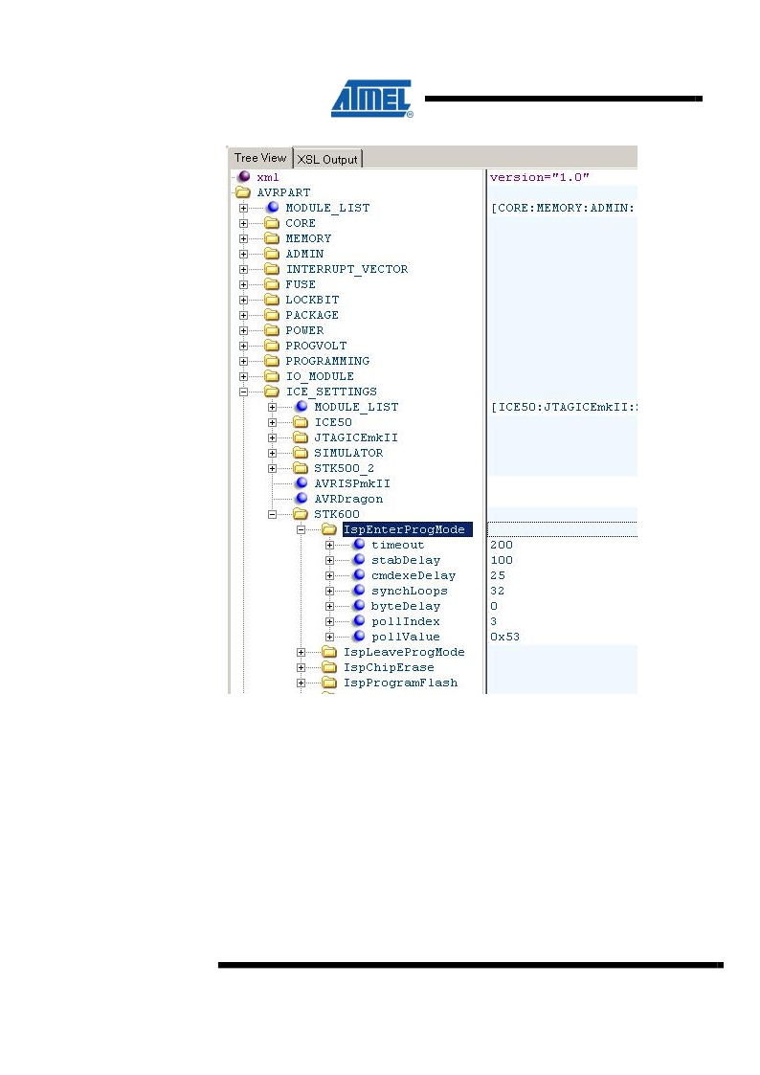Click the JTAGICEmkII folder icon

pos(301,437)
